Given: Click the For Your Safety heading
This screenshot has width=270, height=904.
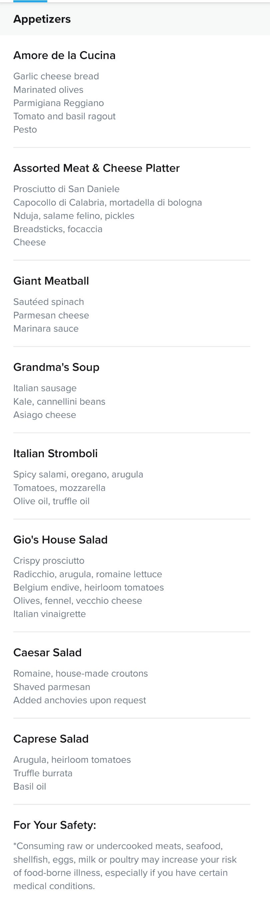Looking at the screenshot, I should (55, 825).
